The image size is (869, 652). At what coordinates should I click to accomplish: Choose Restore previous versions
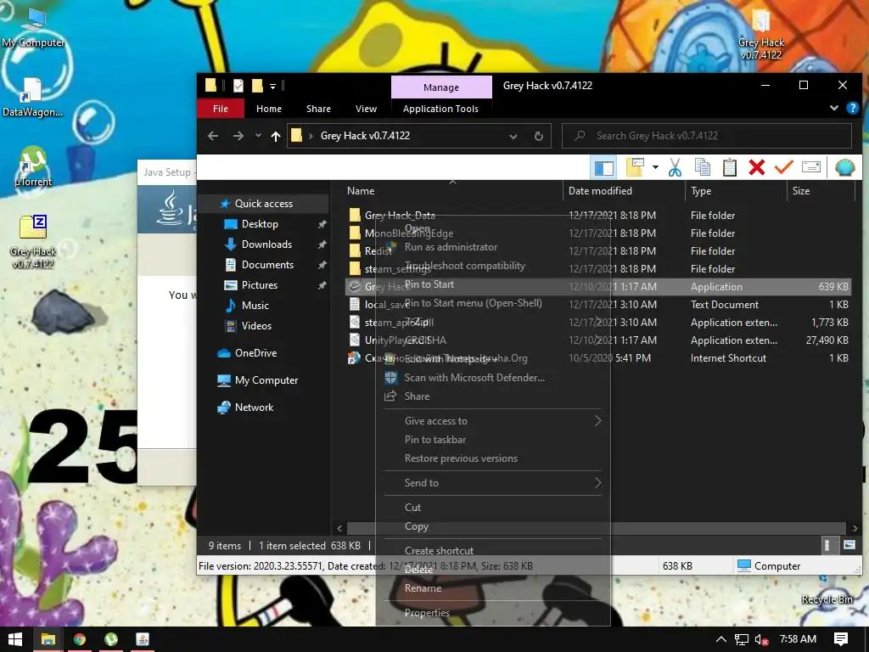(461, 458)
